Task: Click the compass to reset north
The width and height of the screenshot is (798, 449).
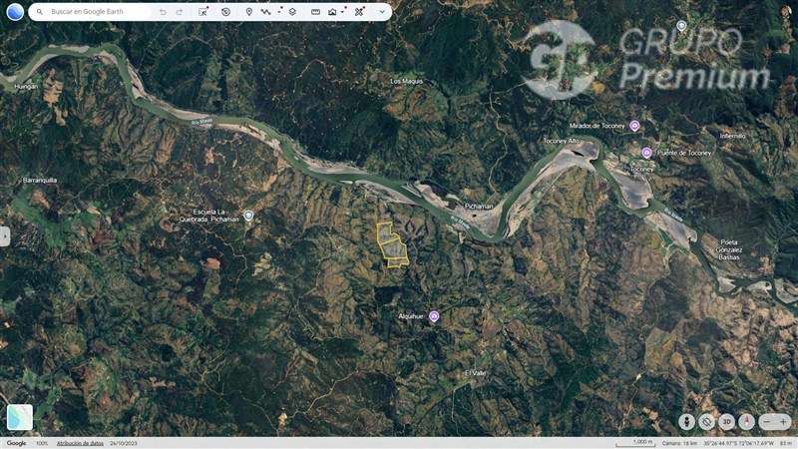Action: 746,421
